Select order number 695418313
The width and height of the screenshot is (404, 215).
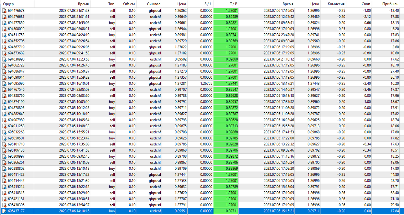pyautogui.click(x=16, y=193)
